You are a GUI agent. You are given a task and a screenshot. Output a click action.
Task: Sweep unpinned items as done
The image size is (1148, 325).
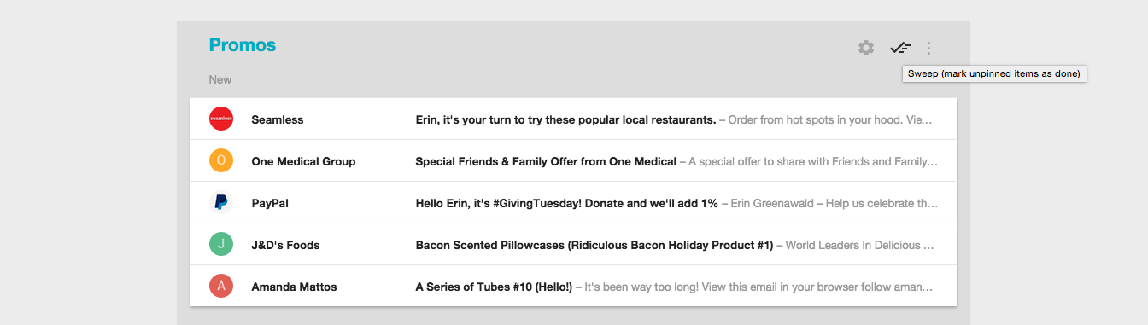click(900, 48)
